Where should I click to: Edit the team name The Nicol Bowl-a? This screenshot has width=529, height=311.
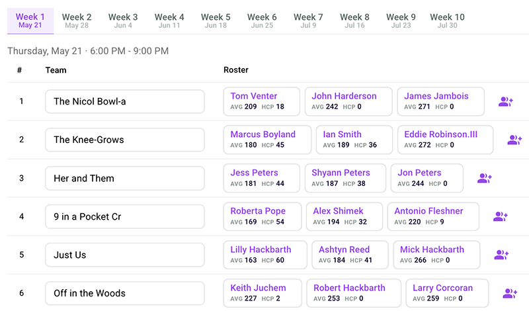[125, 101]
